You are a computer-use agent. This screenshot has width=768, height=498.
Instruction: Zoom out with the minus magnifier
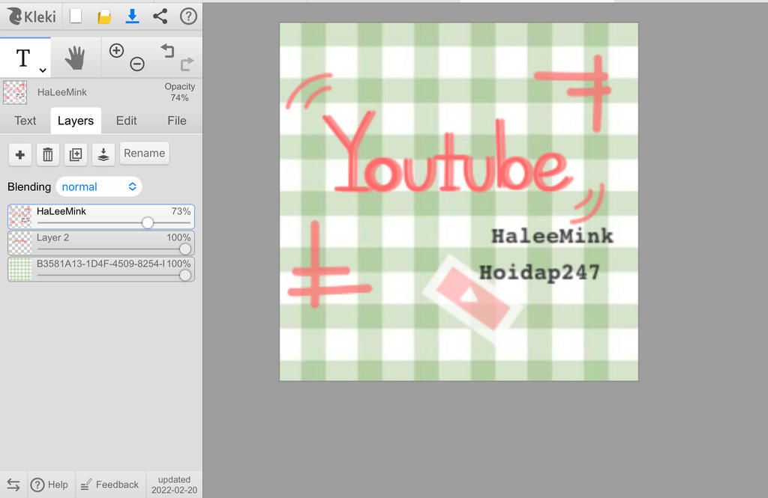click(x=137, y=64)
